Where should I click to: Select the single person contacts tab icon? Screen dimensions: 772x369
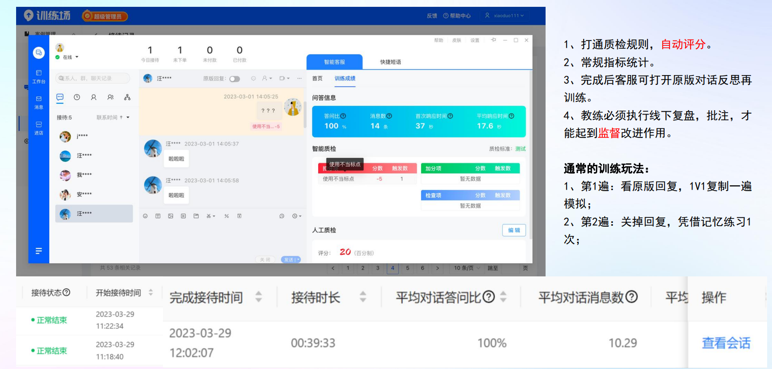tap(93, 97)
